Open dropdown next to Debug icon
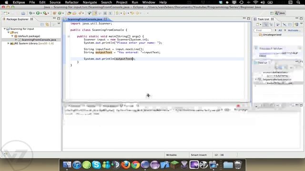305x171 pixels. pos(34,13)
